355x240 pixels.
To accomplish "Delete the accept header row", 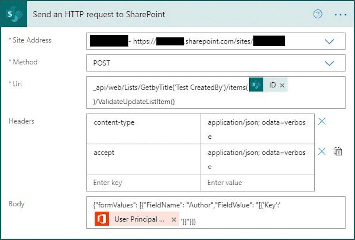I will coord(322,151).
